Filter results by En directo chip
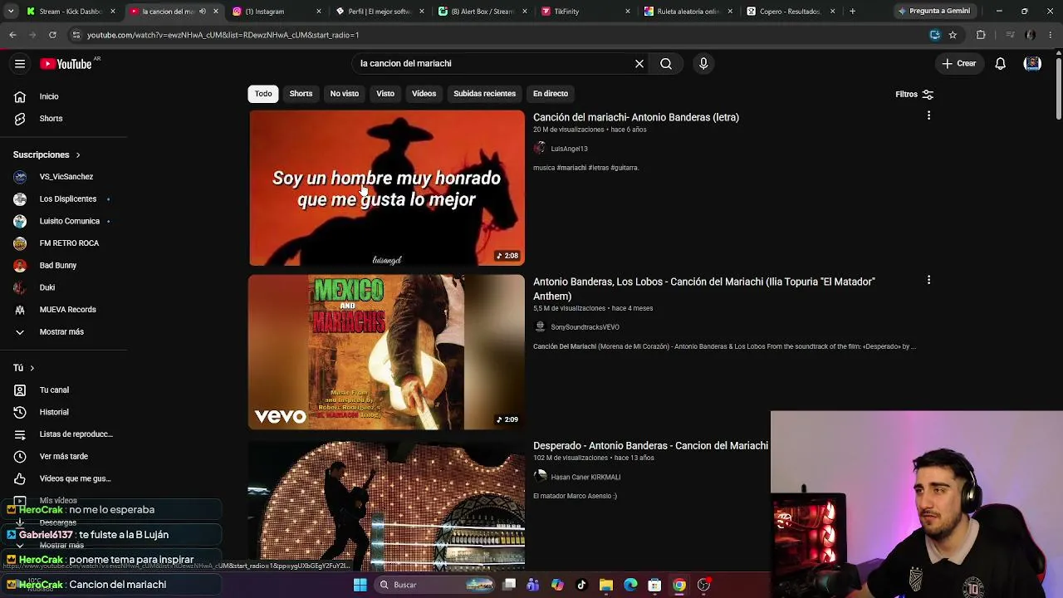 (x=551, y=94)
